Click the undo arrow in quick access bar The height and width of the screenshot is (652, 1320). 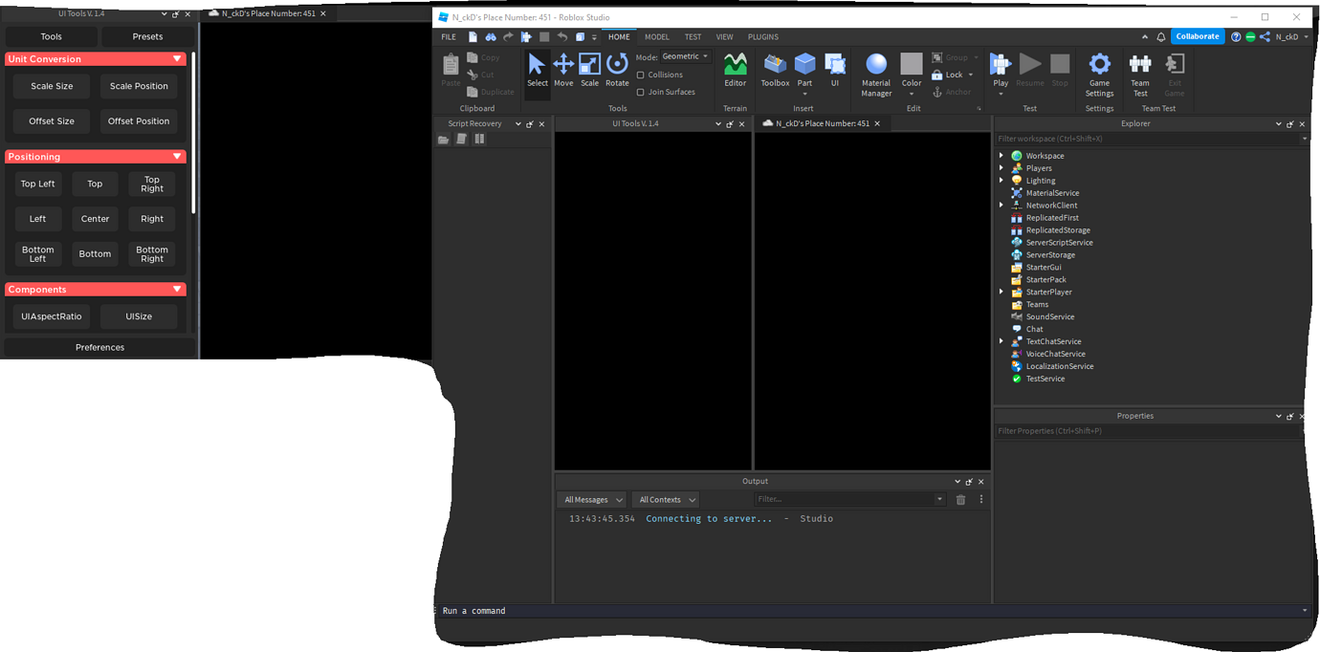pyautogui.click(x=562, y=36)
